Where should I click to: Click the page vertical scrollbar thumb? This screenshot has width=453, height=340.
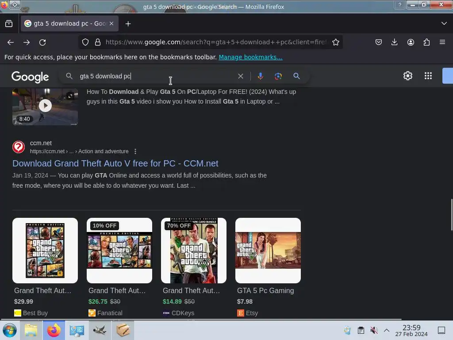coord(451,215)
